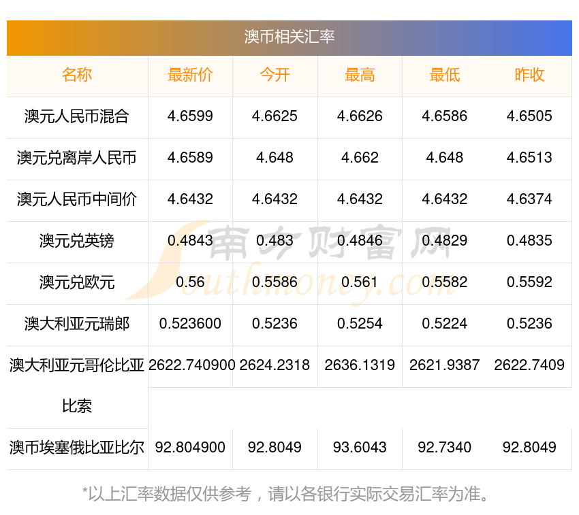The width and height of the screenshot is (579, 515).
Task: Select lowest value 4.6586
Action: (x=445, y=116)
